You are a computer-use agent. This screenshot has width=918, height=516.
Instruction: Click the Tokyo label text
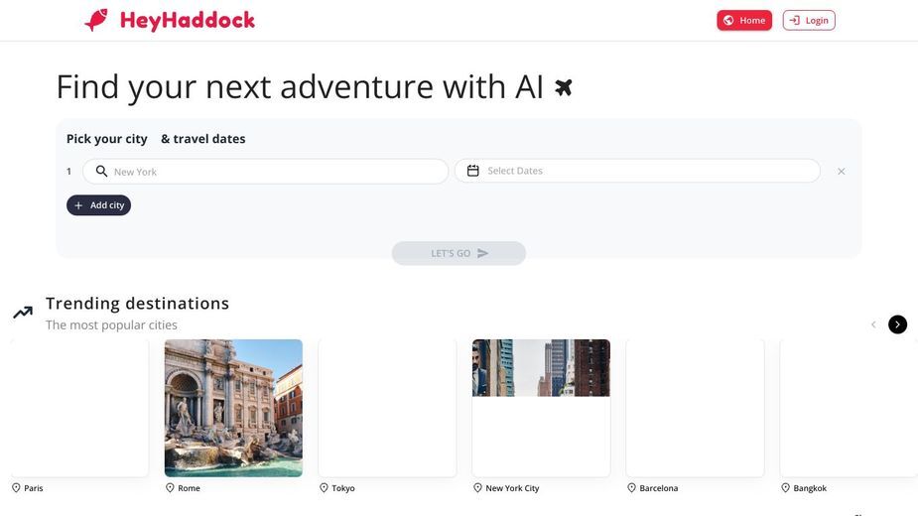[343, 488]
